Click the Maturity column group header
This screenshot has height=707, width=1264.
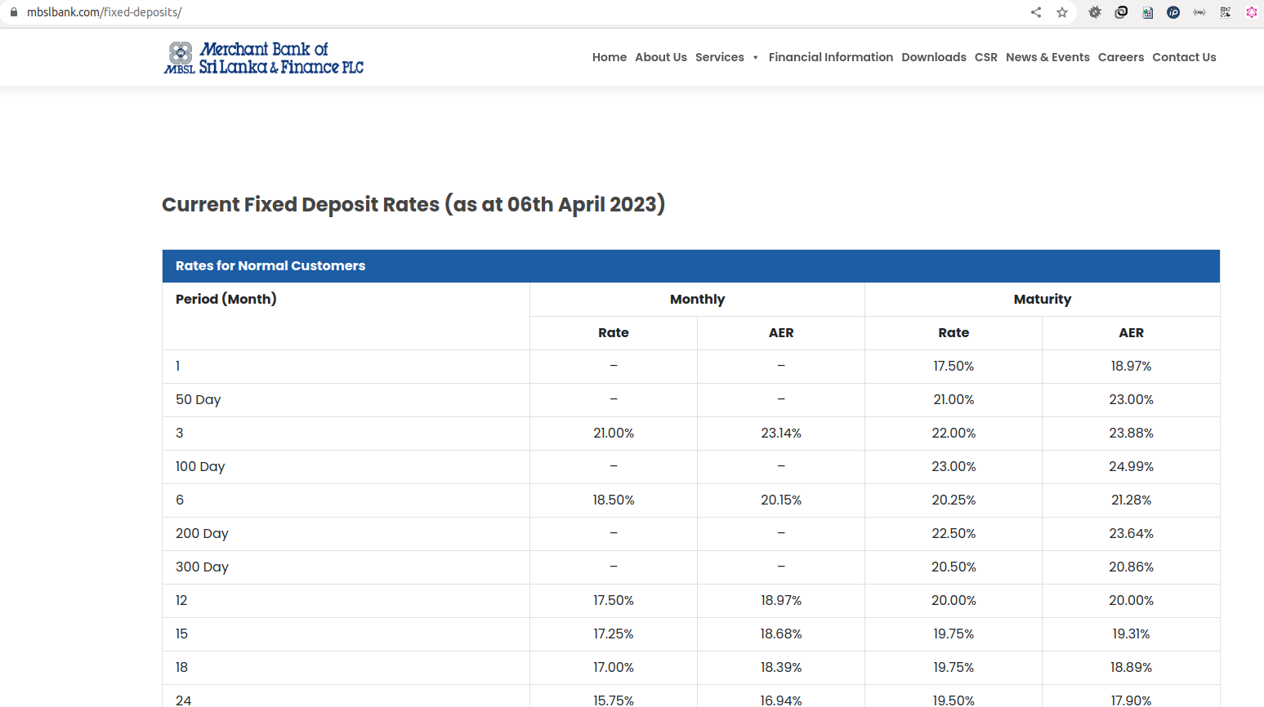(1043, 300)
